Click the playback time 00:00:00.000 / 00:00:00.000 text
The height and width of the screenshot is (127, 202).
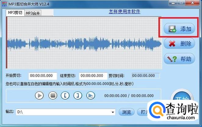tap(129, 96)
